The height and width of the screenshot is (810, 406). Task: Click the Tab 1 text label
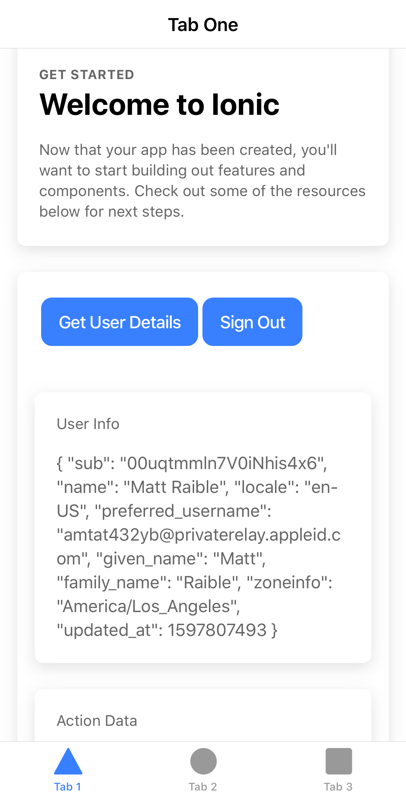(68, 787)
